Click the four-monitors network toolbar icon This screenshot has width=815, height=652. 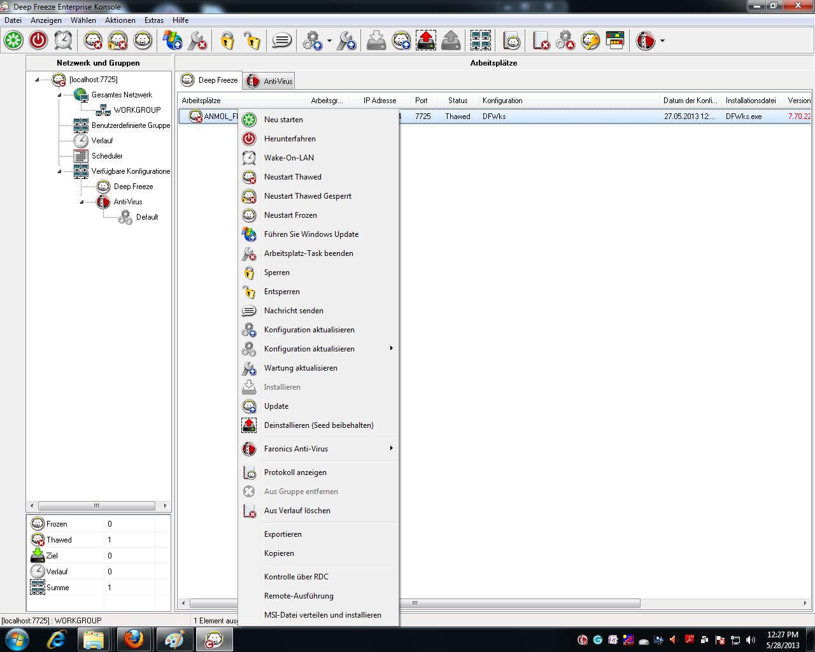point(481,40)
